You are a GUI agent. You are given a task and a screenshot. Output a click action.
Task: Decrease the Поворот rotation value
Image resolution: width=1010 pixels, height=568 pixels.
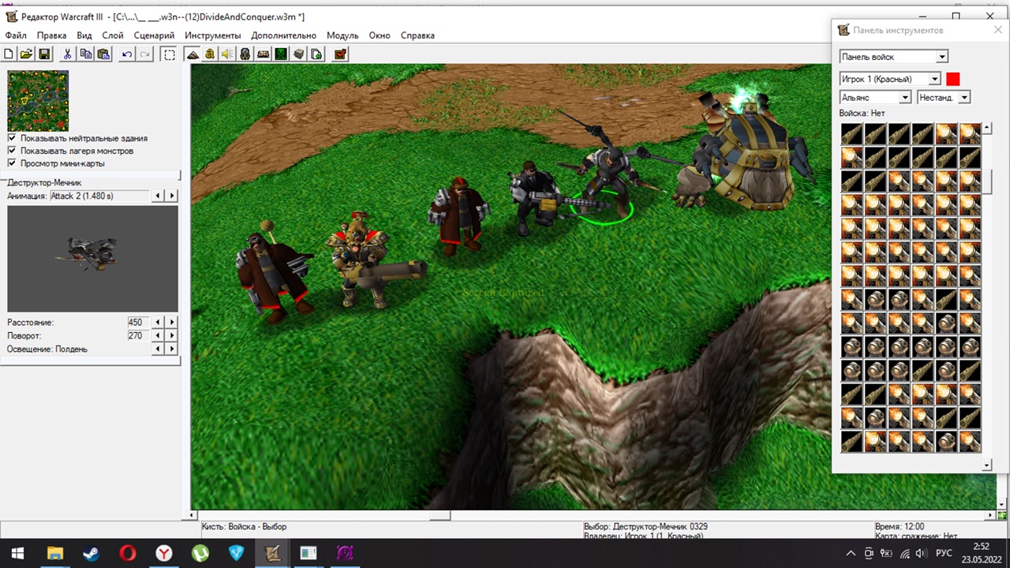point(159,335)
